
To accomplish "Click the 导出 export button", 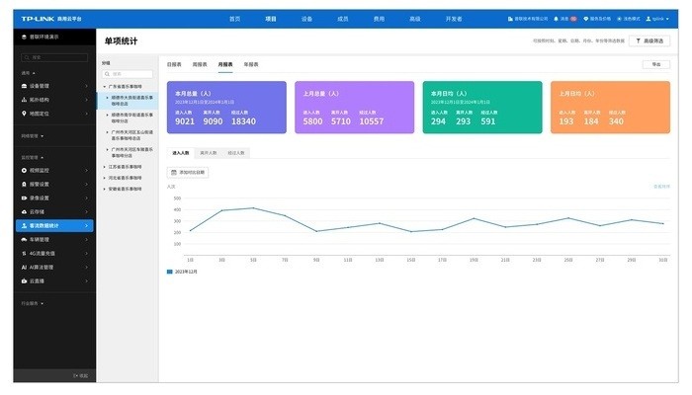I will pyautogui.click(x=655, y=63).
